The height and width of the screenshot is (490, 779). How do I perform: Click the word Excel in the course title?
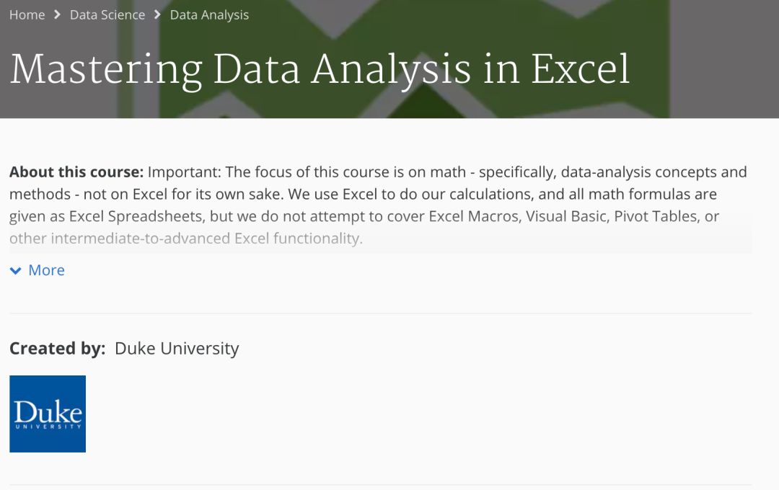[x=580, y=69]
